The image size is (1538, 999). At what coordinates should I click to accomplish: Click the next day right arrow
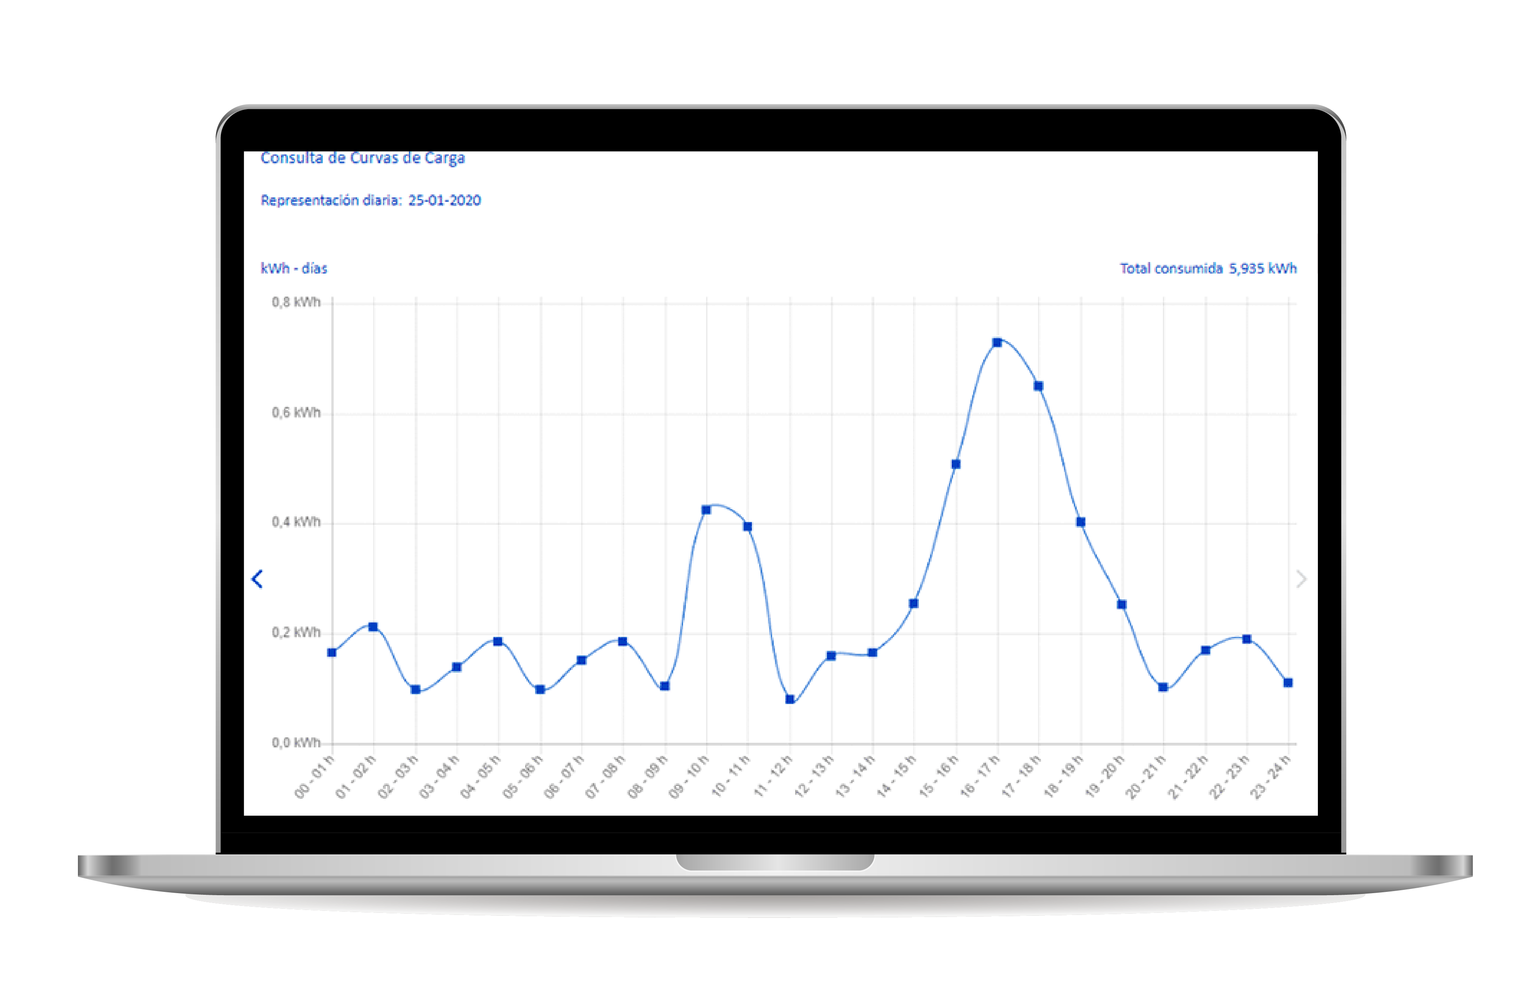pyautogui.click(x=1301, y=579)
